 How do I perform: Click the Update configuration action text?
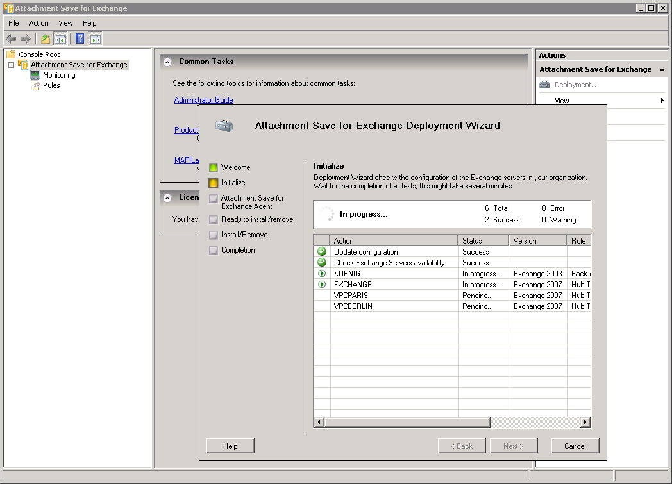[x=366, y=252]
